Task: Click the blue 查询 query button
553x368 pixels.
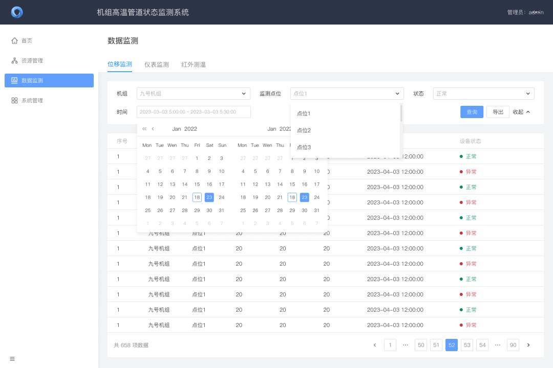Action: (x=472, y=111)
